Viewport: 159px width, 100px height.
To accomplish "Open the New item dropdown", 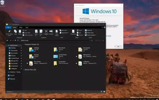I will pos(63,30).
